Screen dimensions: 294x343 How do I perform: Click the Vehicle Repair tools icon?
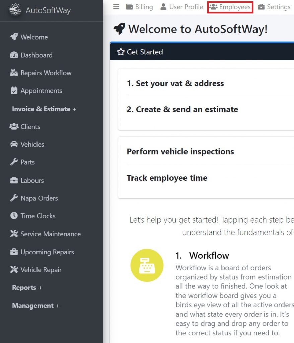pyautogui.click(x=14, y=270)
